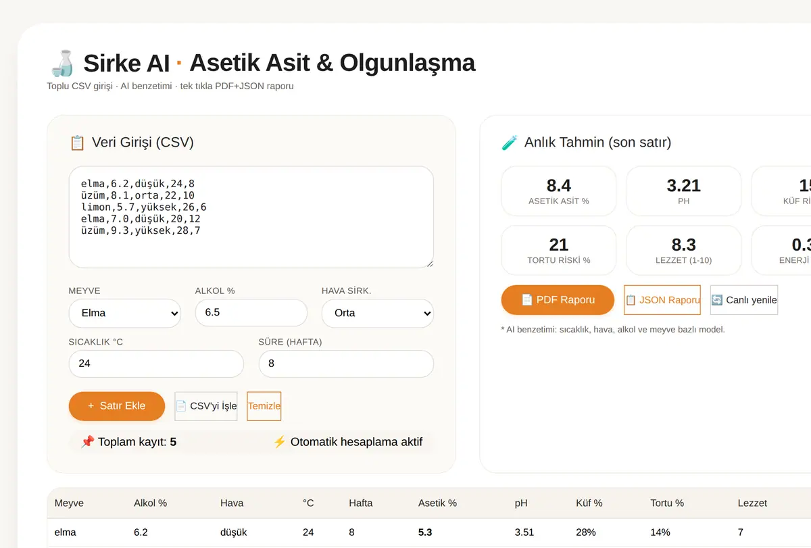Click the Hafta column header

[x=361, y=503]
